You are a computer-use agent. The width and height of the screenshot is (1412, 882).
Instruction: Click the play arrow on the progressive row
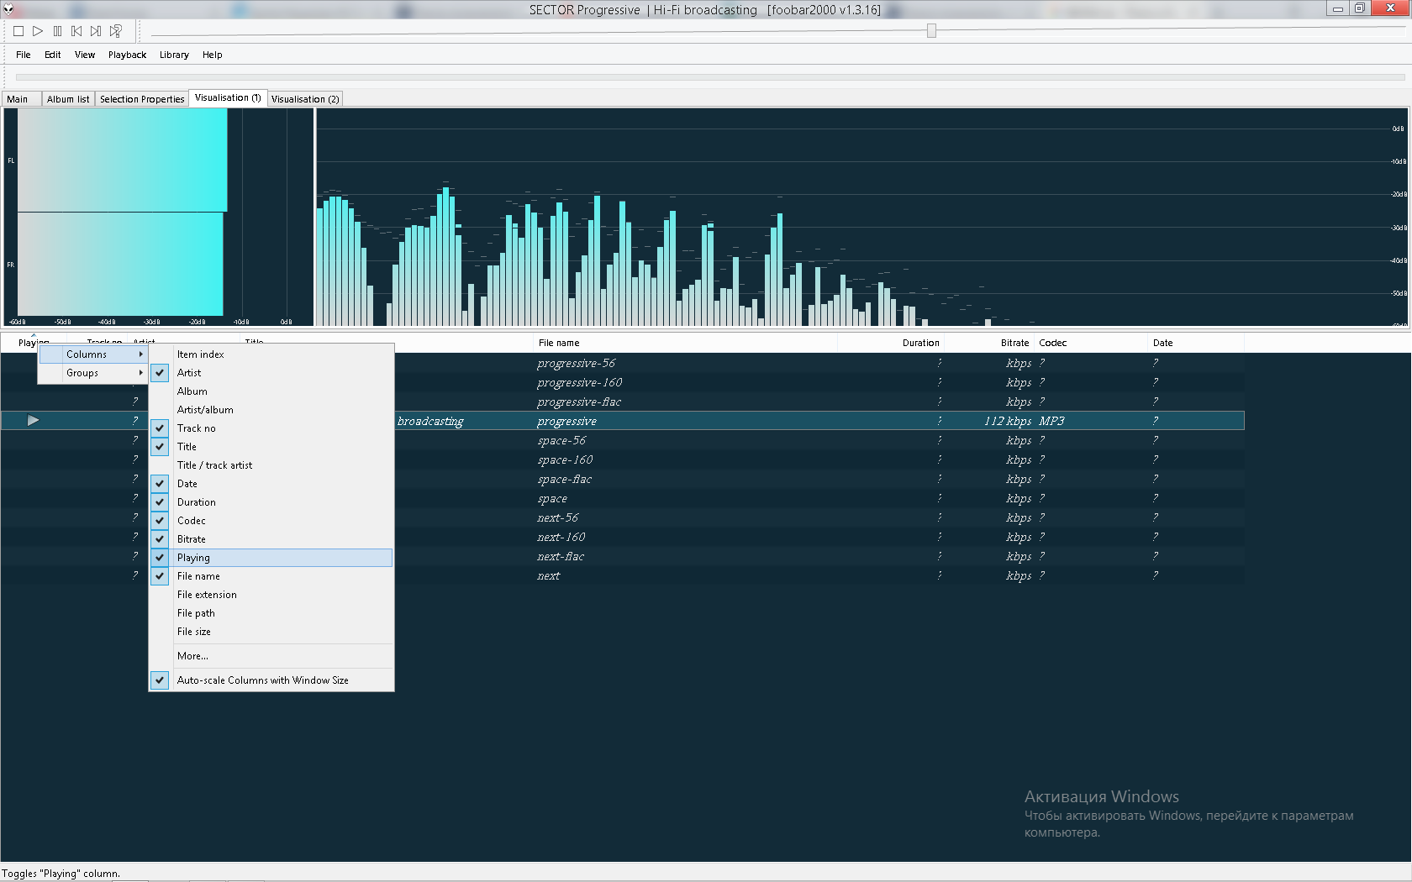pyautogui.click(x=33, y=420)
